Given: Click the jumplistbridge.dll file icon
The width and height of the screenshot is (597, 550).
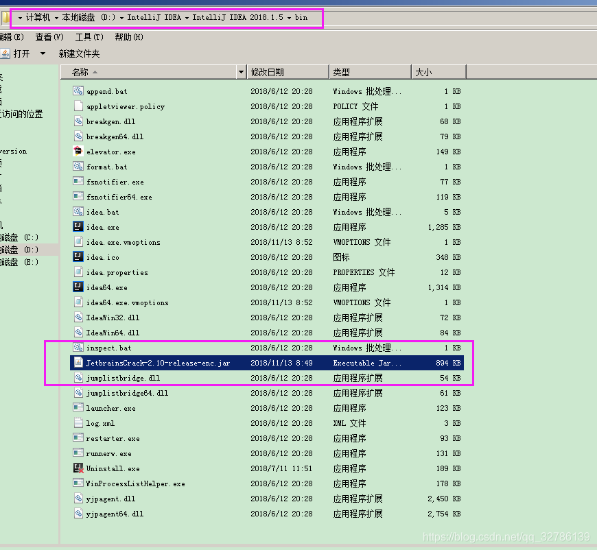Looking at the screenshot, I should [78, 377].
